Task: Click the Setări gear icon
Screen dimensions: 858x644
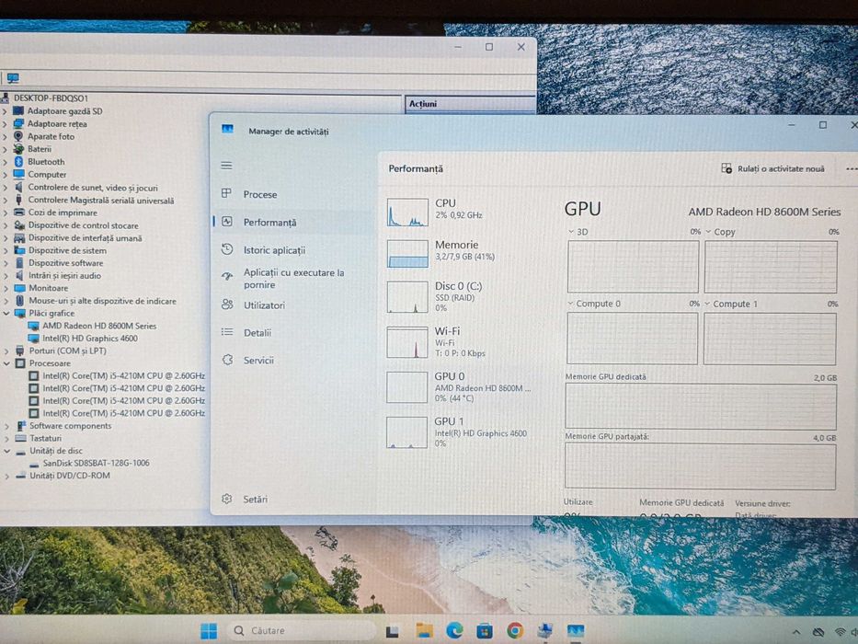Action: [227, 499]
